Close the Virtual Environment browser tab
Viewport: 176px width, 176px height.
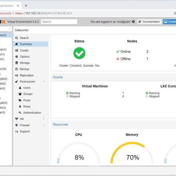coord(18,6)
